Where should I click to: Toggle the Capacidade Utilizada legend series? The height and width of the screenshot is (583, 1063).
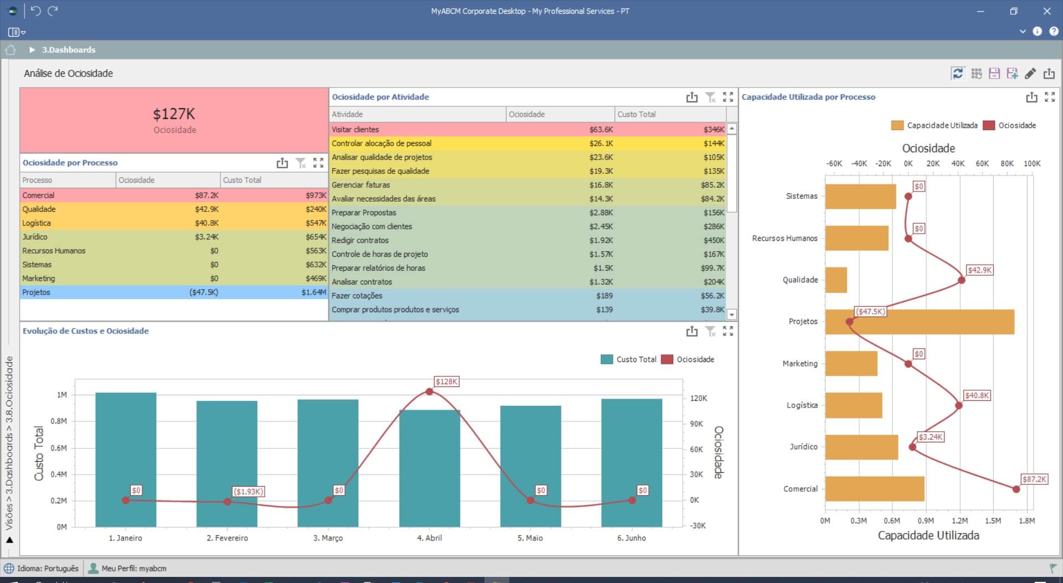935,126
